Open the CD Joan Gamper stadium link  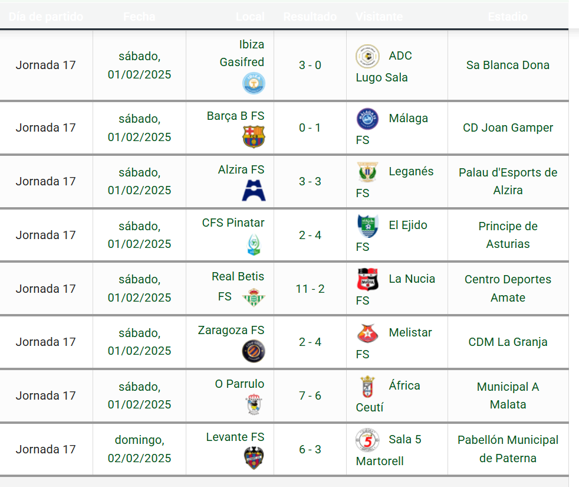pos(508,128)
